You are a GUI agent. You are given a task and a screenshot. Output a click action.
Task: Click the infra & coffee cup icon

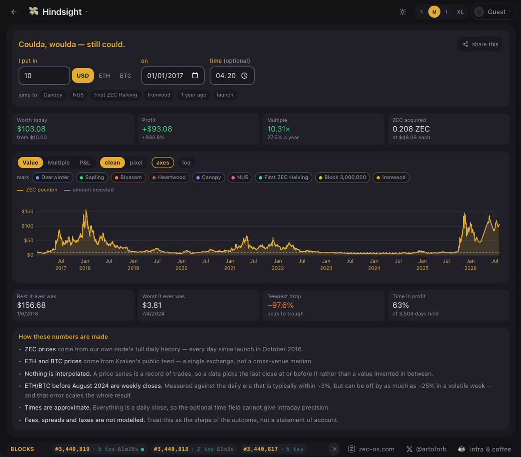(x=461, y=449)
